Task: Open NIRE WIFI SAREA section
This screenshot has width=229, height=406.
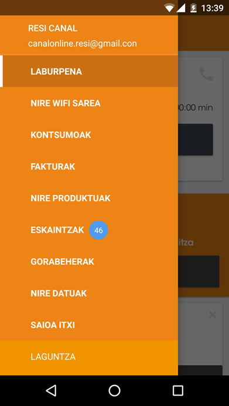Action: 89,103
